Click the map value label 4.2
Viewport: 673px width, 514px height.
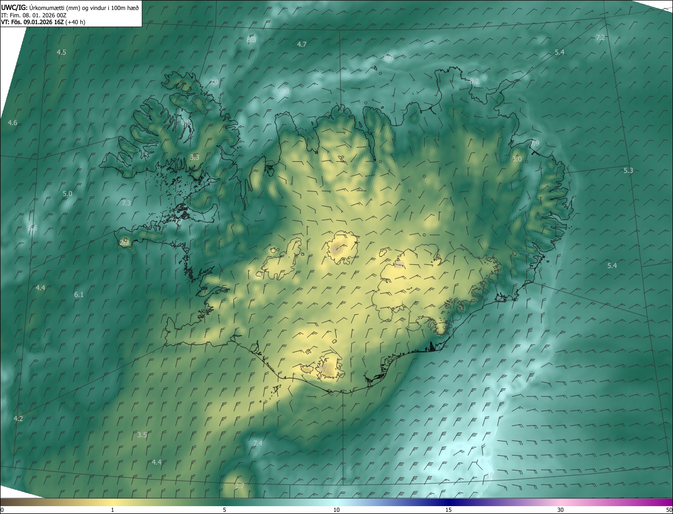point(18,419)
